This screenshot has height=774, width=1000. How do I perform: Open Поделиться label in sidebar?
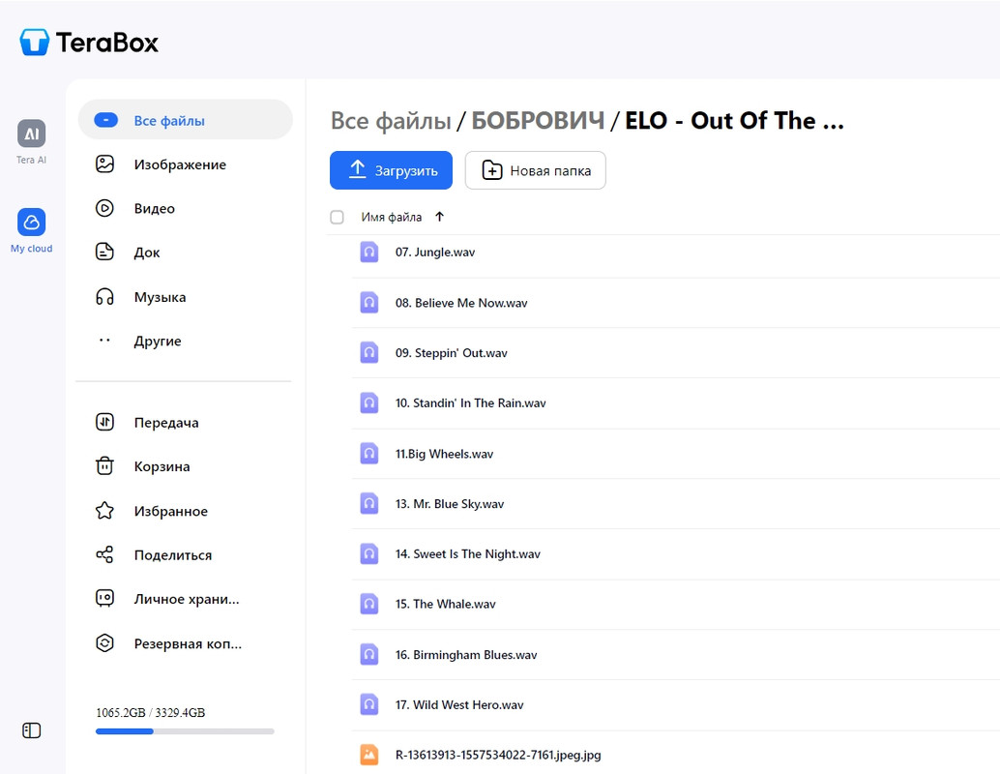point(173,555)
